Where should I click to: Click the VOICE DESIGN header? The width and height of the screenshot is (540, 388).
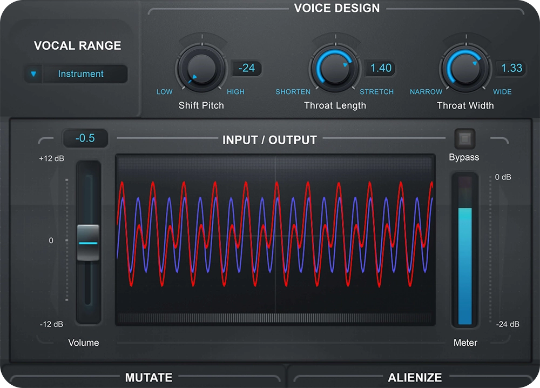(336, 8)
